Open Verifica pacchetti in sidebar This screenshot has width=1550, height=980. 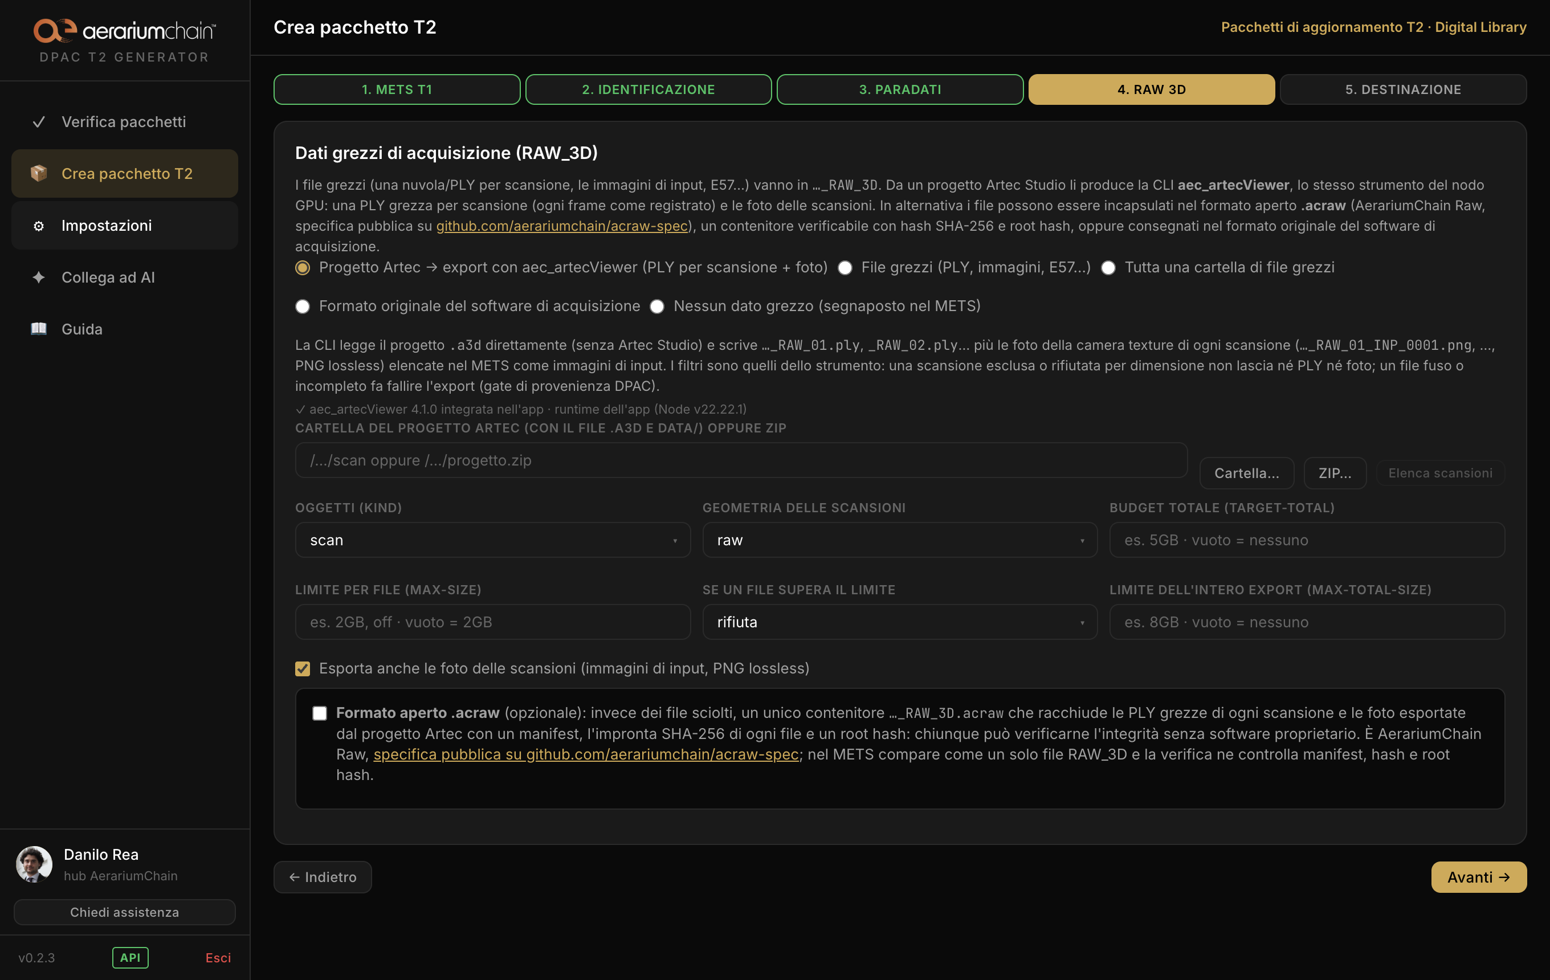pos(125,121)
